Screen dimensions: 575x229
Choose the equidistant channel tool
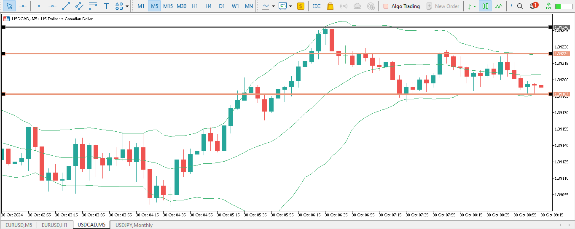pyautogui.click(x=79, y=6)
